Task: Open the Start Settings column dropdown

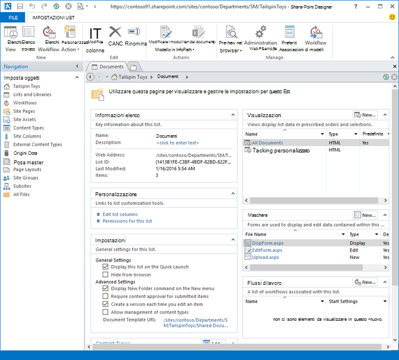Action: click(x=385, y=301)
